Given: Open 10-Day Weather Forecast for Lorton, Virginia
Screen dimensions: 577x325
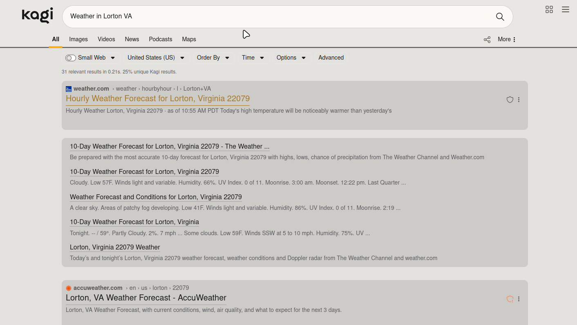Looking at the screenshot, I should 134,222.
